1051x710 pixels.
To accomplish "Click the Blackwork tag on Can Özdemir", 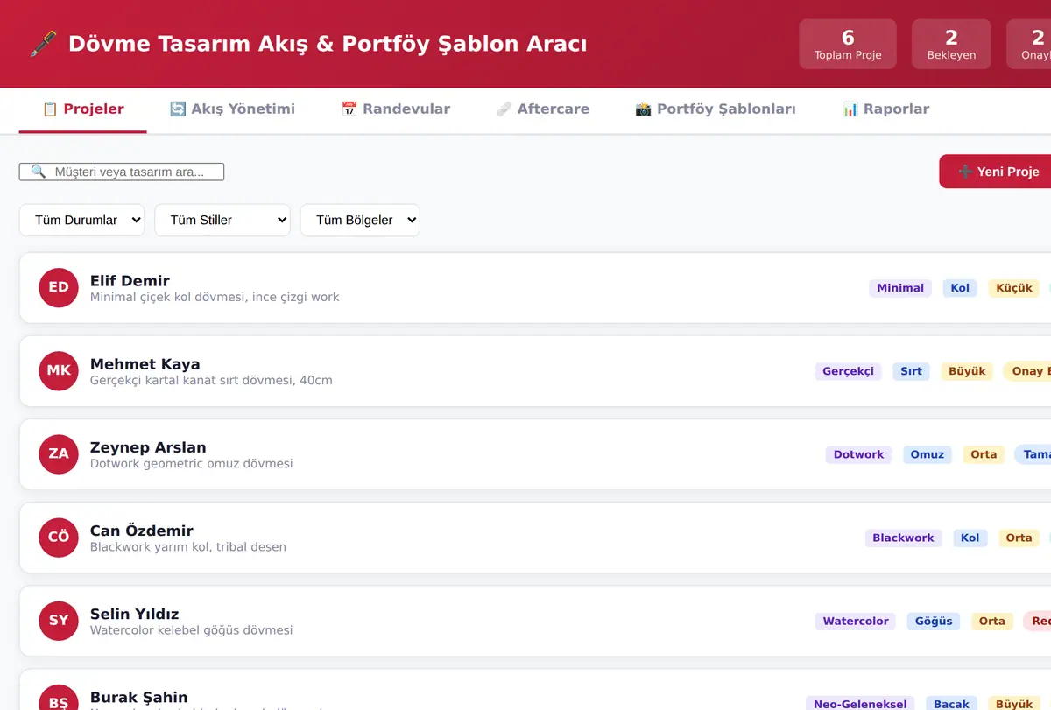I will point(903,538).
